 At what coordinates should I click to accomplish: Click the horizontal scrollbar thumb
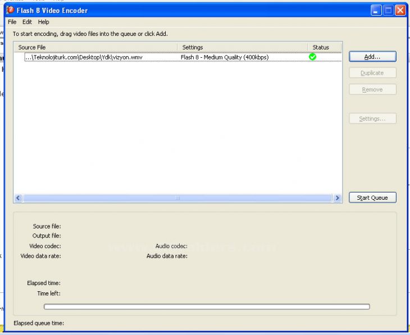point(177,198)
